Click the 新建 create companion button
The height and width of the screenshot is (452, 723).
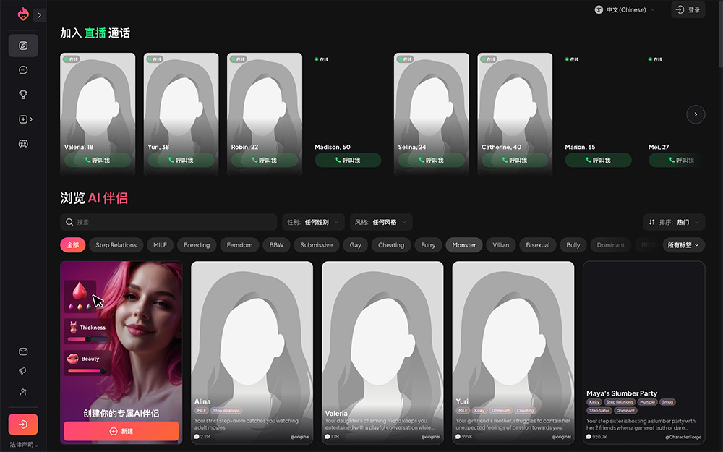coord(121,431)
